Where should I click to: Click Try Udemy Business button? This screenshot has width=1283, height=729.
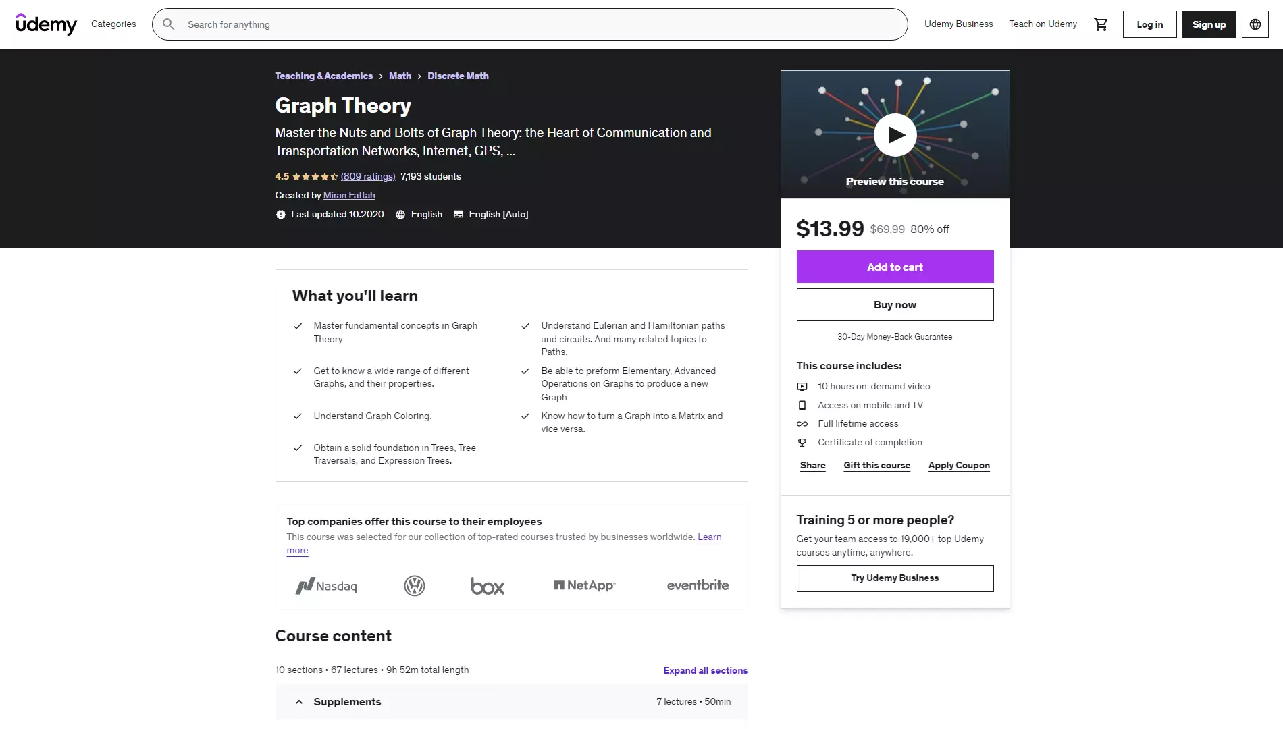click(895, 578)
